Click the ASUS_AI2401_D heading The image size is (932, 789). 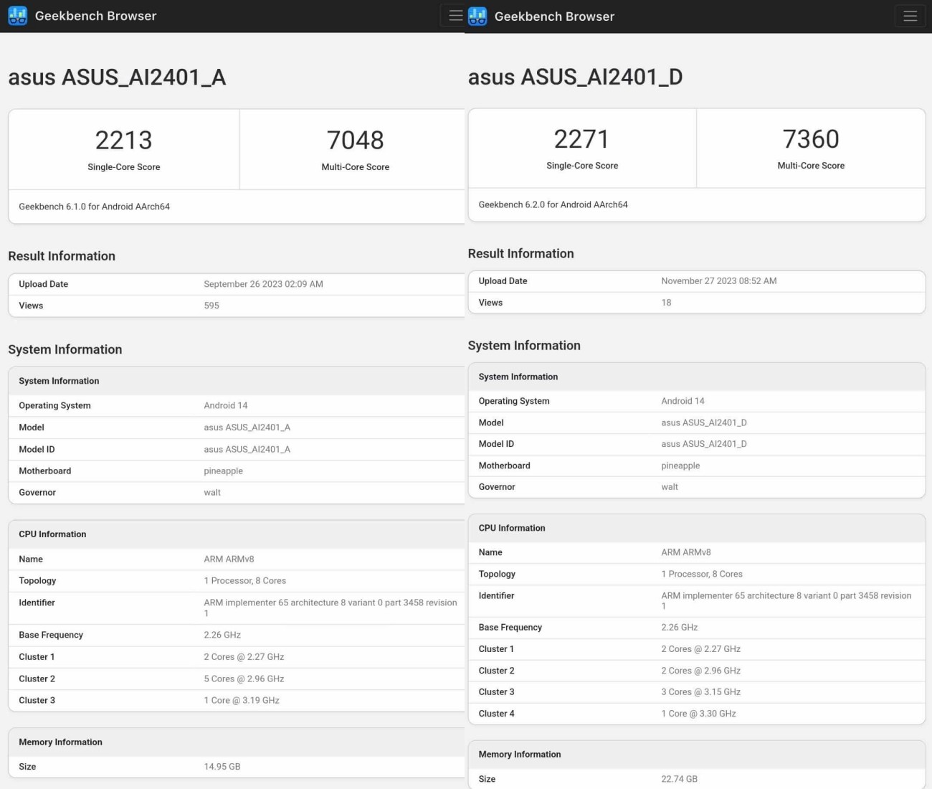pos(575,76)
